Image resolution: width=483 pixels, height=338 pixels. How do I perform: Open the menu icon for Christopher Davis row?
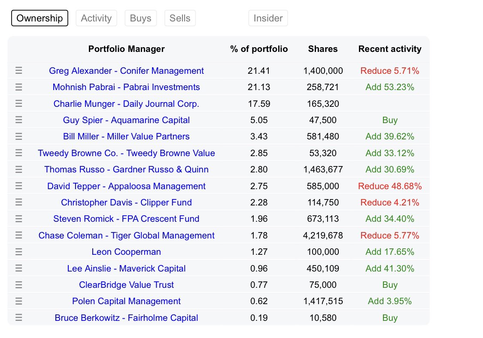[x=19, y=202]
